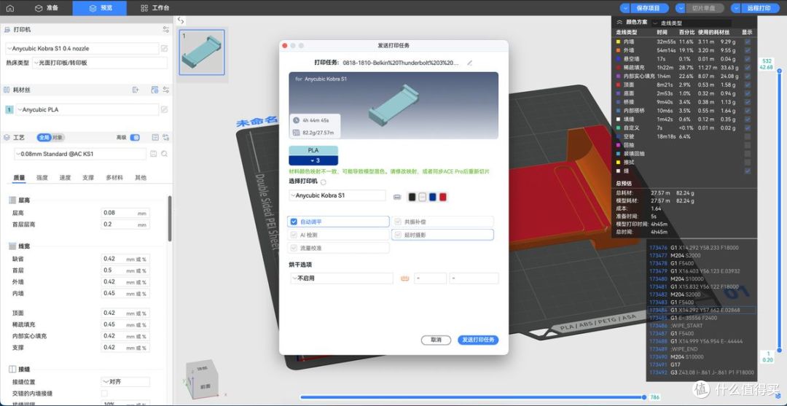
Task: Click the compare presets icon in 工艺 header
Action: point(165,138)
